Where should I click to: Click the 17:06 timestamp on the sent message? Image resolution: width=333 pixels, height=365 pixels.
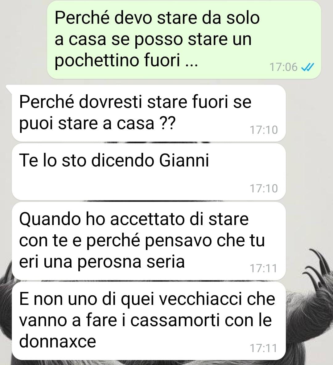click(x=283, y=67)
